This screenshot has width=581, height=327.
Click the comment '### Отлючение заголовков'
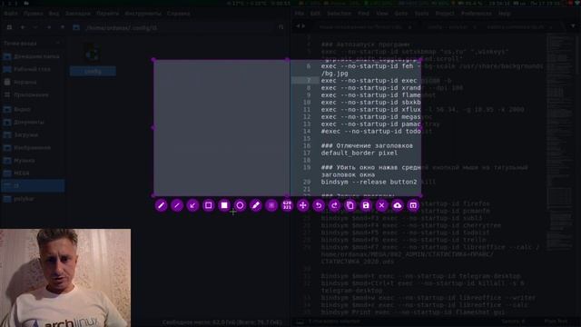367,145
